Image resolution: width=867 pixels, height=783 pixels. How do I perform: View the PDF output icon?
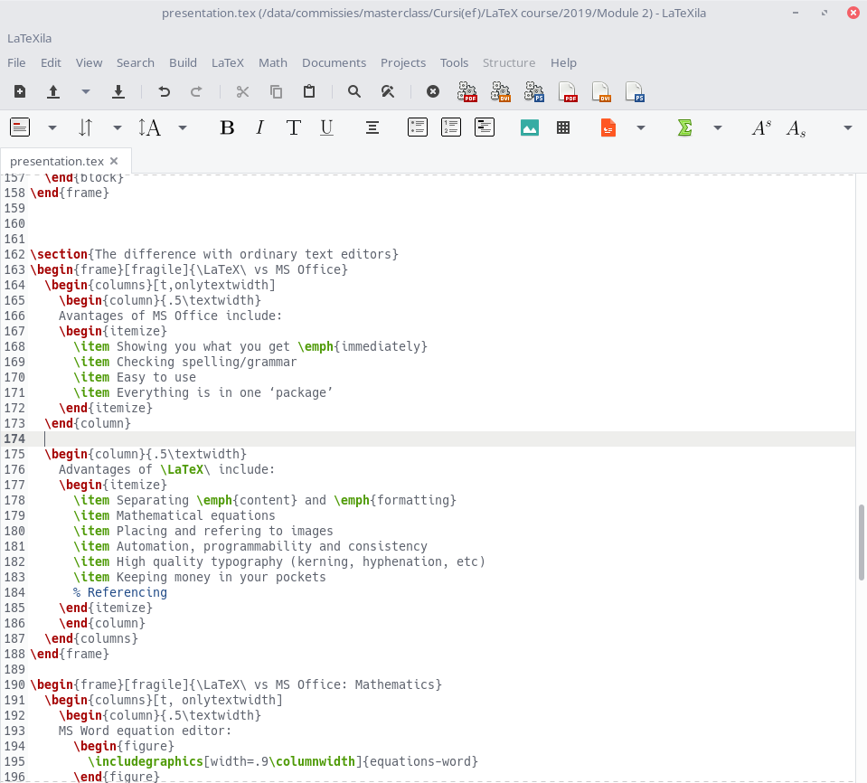tap(569, 91)
